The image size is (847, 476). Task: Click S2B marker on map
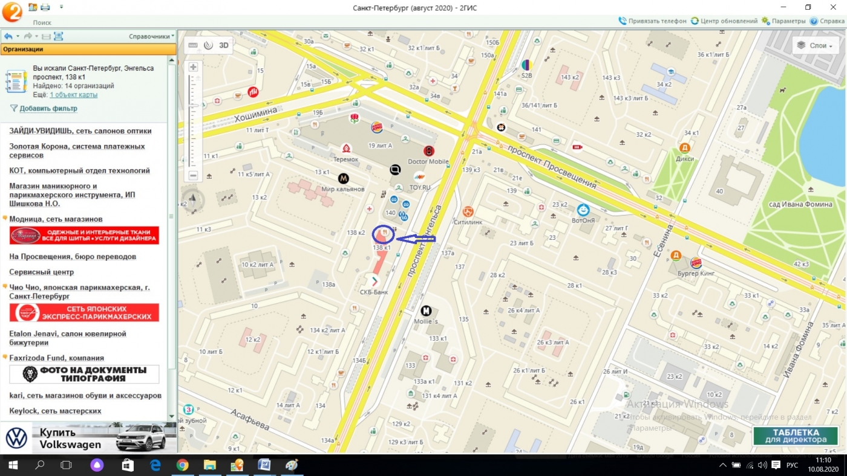tap(526, 64)
